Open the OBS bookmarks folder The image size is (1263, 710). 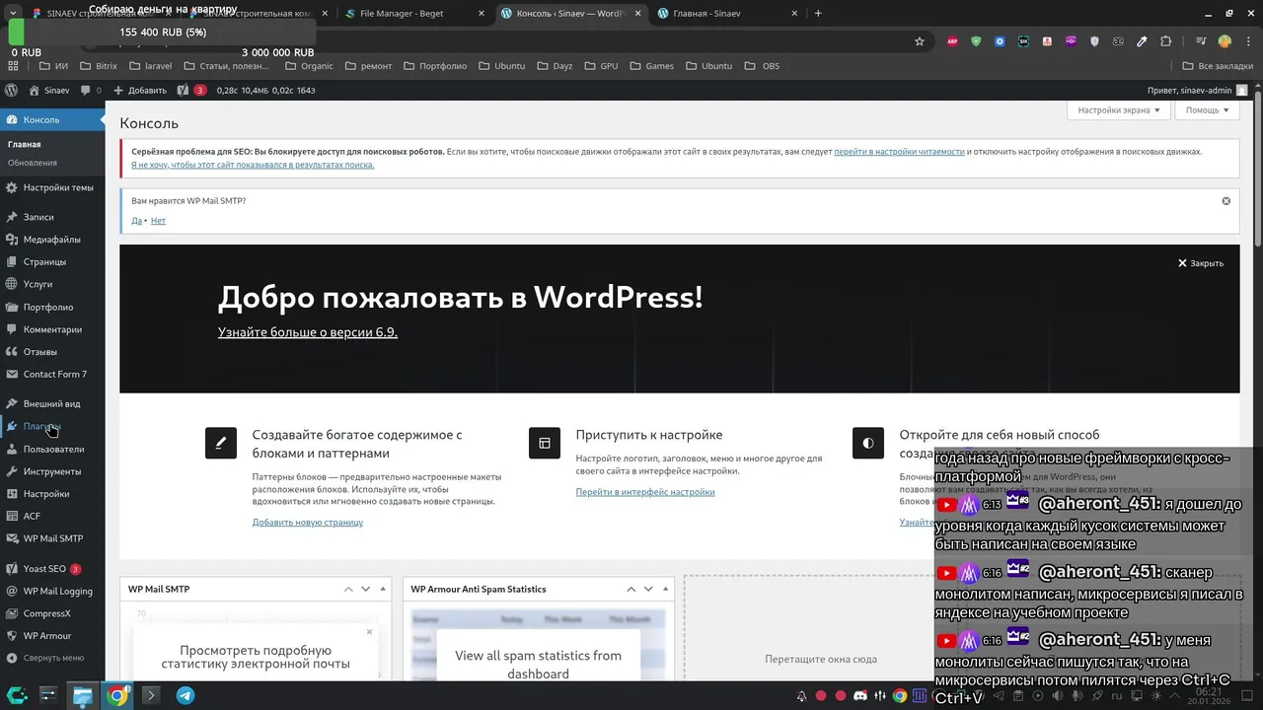[x=762, y=66]
